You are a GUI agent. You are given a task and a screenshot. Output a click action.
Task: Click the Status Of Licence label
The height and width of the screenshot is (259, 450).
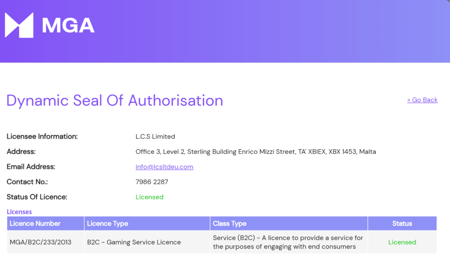(x=37, y=197)
